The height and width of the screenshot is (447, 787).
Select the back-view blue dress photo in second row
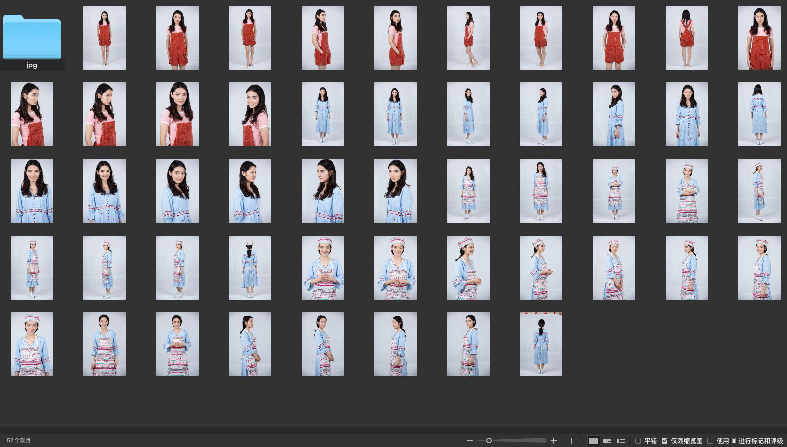(x=759, y=114)
